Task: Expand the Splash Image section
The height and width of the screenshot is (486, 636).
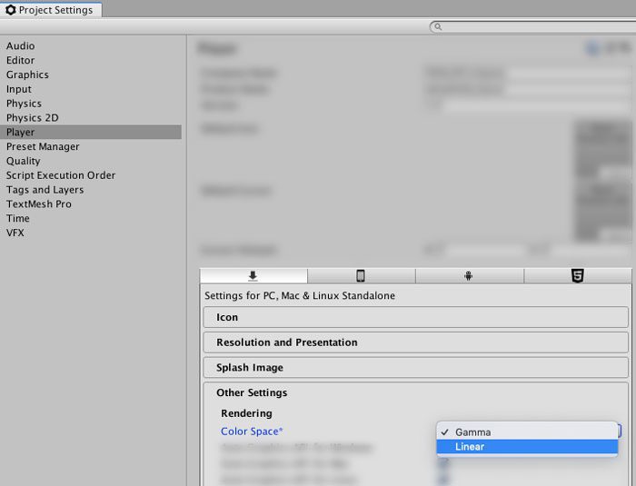Action: pyautogui.click(x=416, y=368)
